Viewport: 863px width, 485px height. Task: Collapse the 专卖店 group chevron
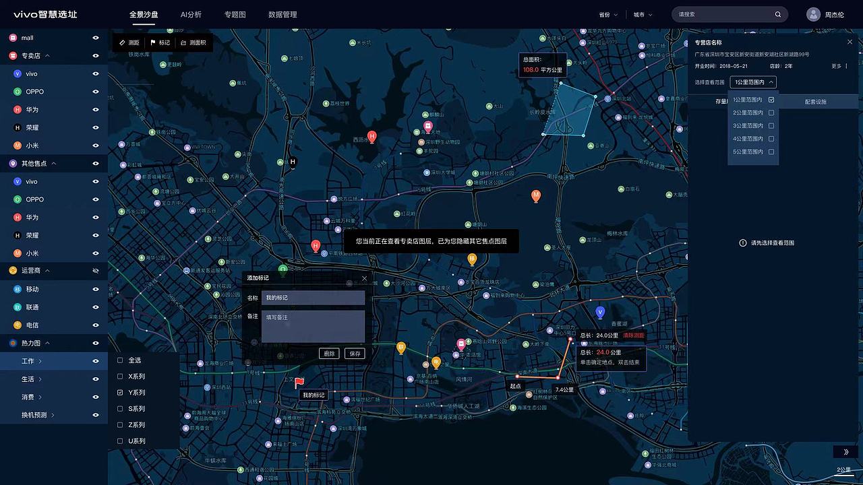[47, 56]
